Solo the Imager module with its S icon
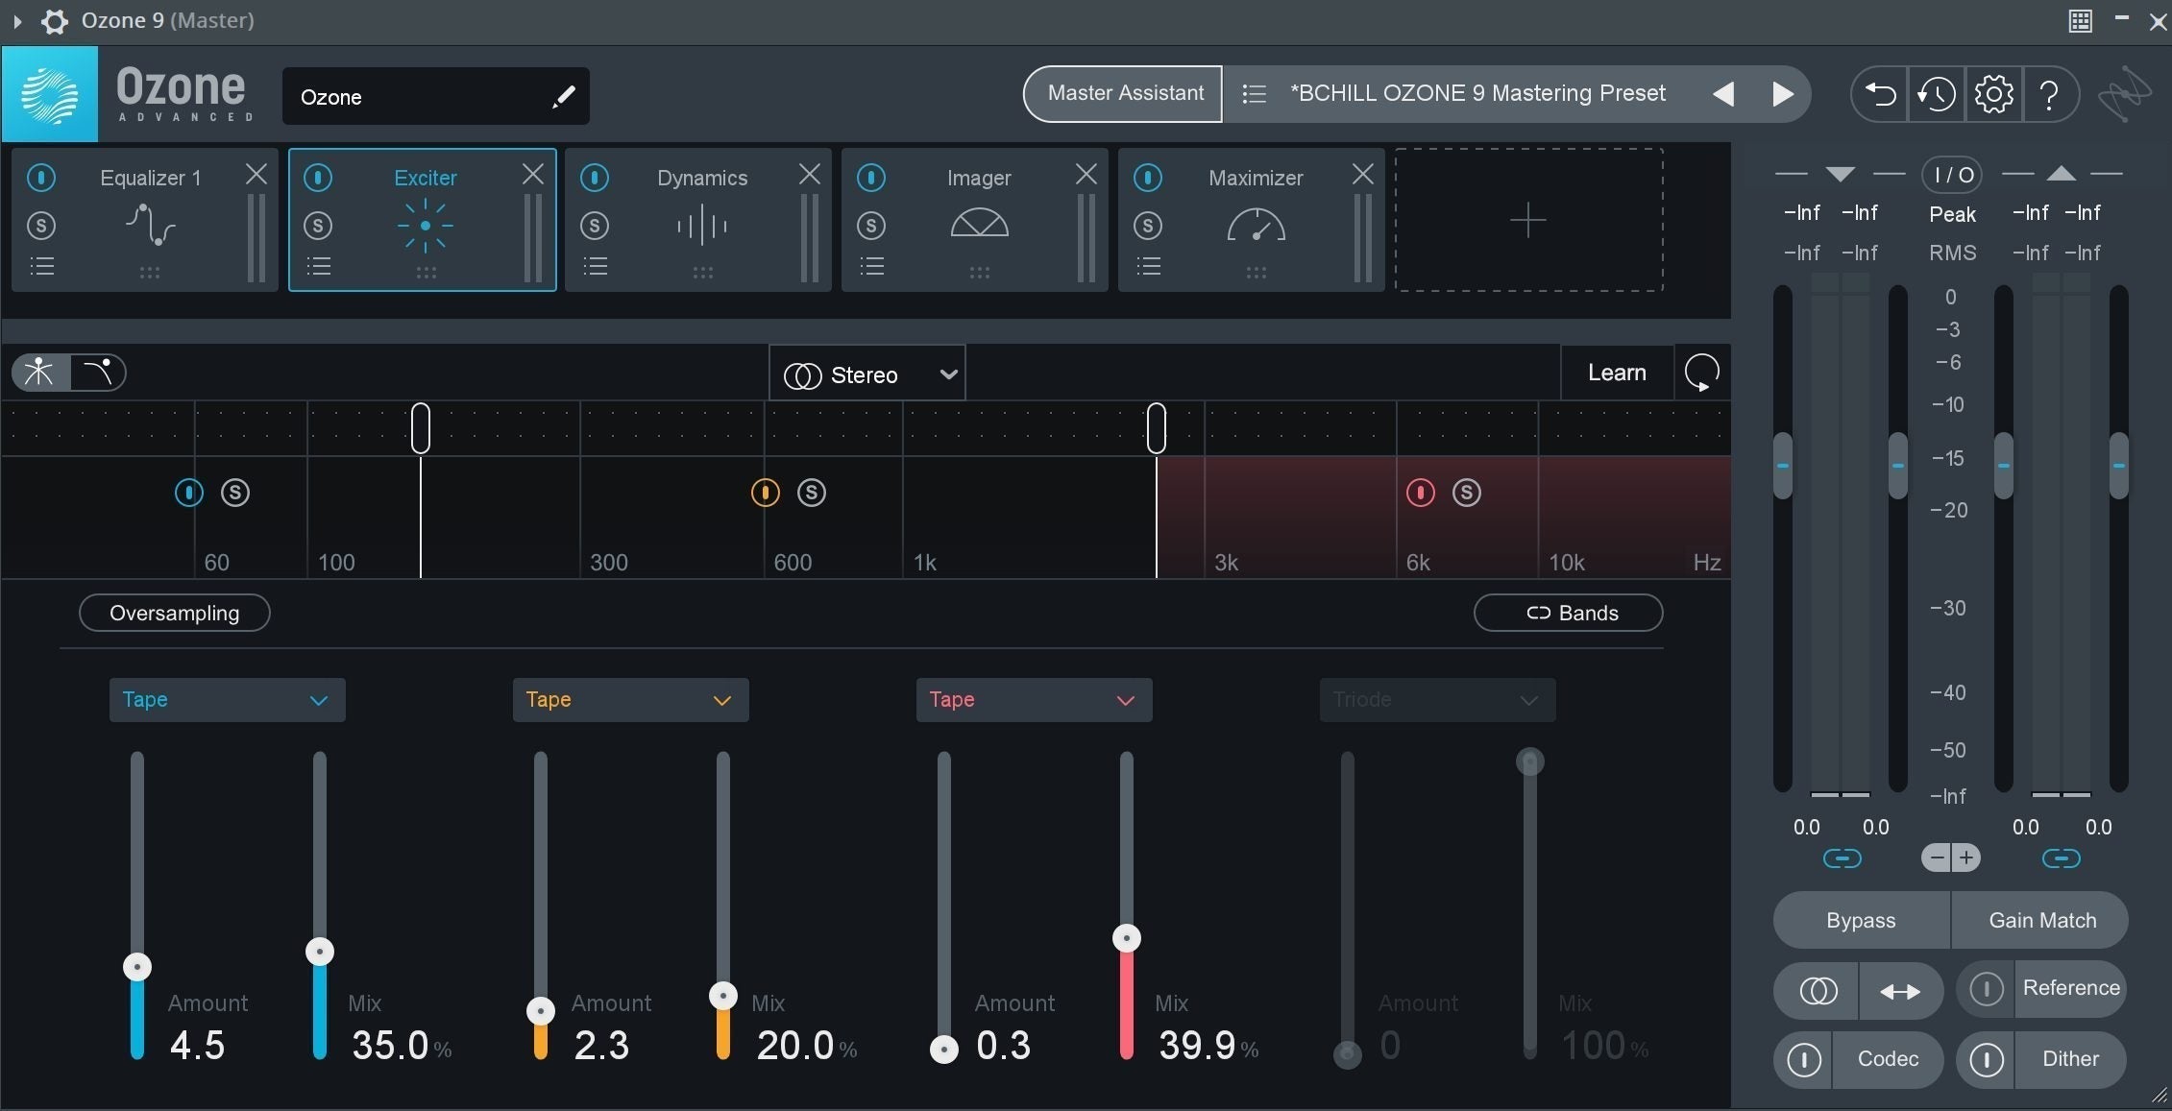 click(870, 225)
